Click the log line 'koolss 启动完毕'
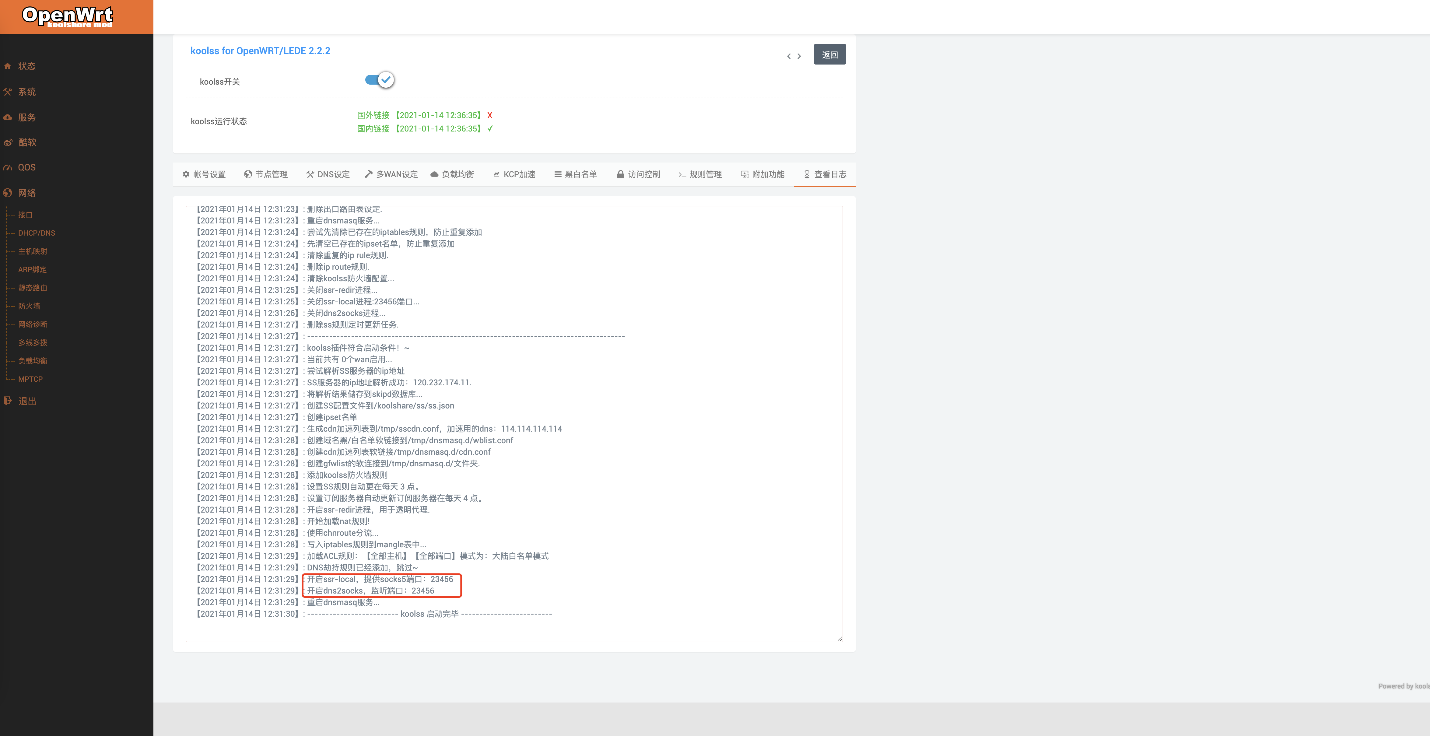 tap(373, 614)
